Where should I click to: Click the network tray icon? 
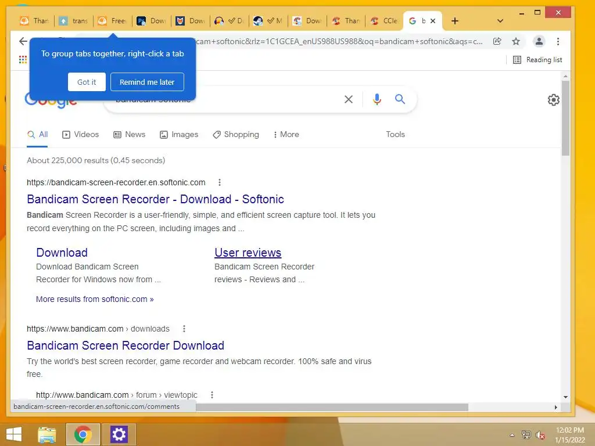coord(526,434)
